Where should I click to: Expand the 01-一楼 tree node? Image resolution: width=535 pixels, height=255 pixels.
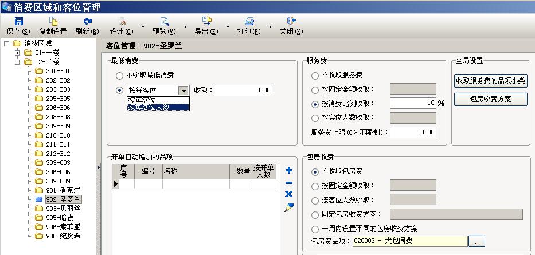(18, 53)
